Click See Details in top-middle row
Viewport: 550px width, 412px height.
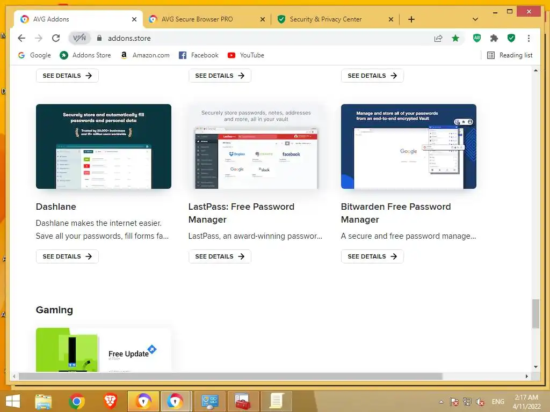point(220,76)
